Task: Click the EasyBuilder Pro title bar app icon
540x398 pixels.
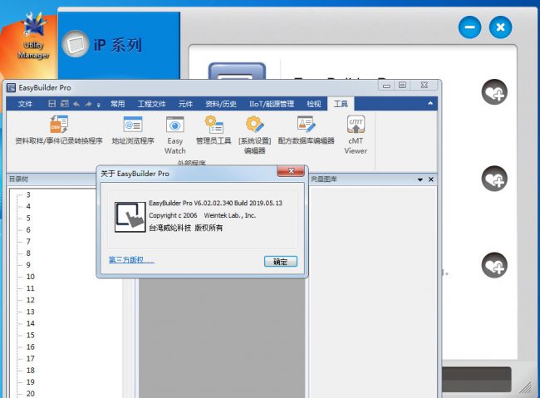Action: pyautogui.click(x=11, y=87)
